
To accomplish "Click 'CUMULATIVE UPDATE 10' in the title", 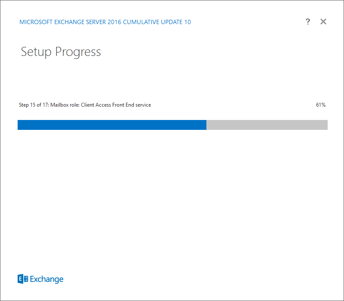I will pyautogui.click(x=157, y=22).
